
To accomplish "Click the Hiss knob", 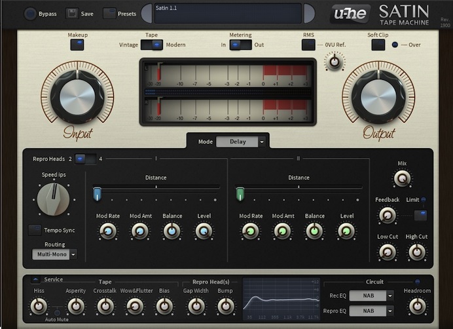I will 39,306.
